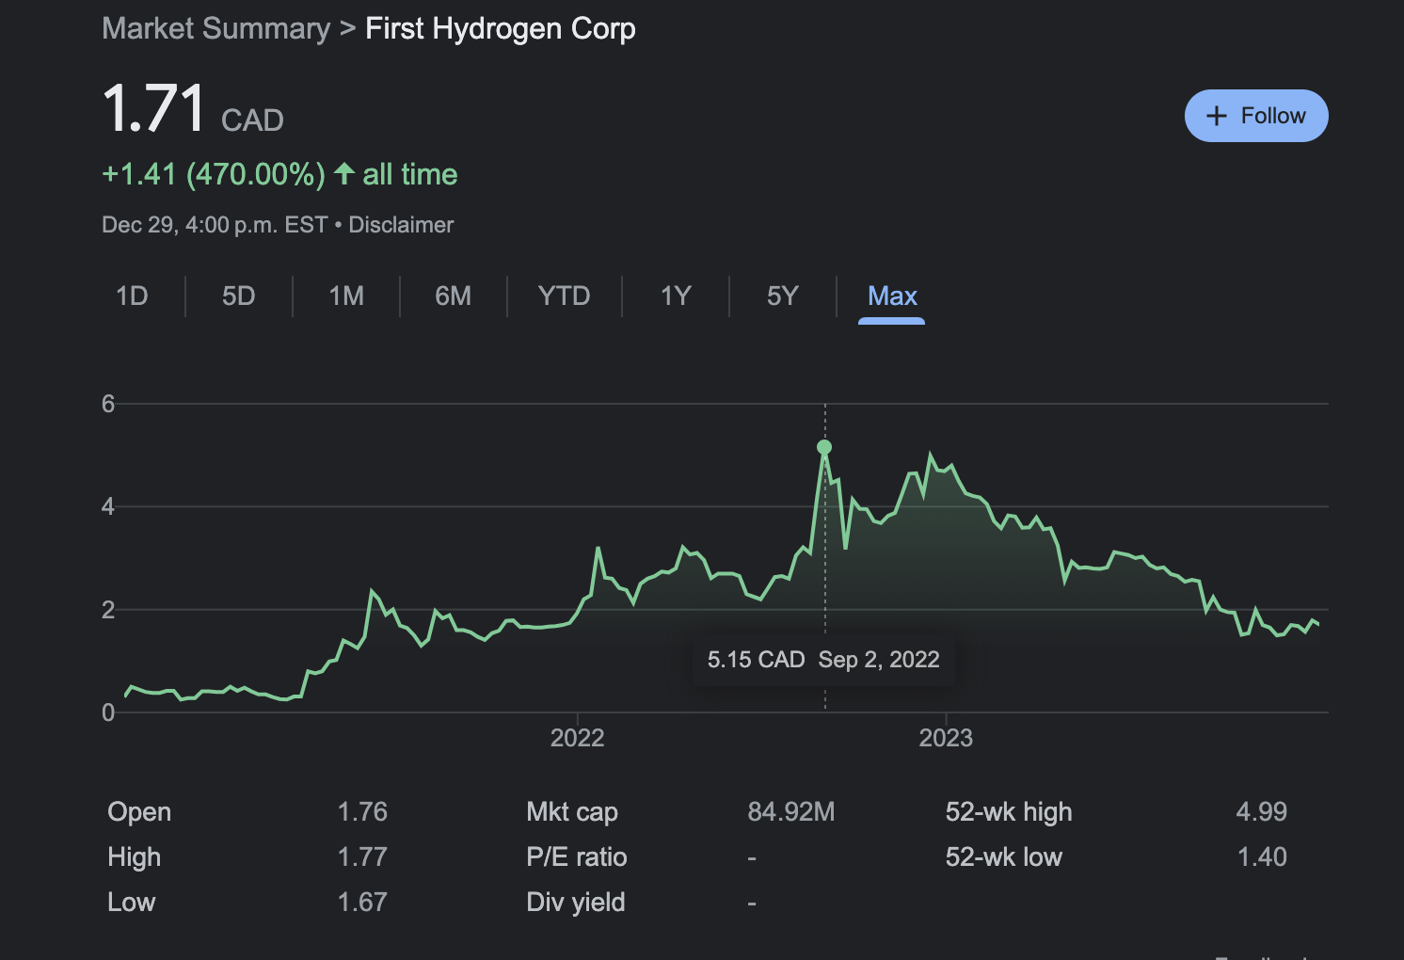Click the First Hydrogen Corp title
This screenshot has height=960, width=1404.
501,28
